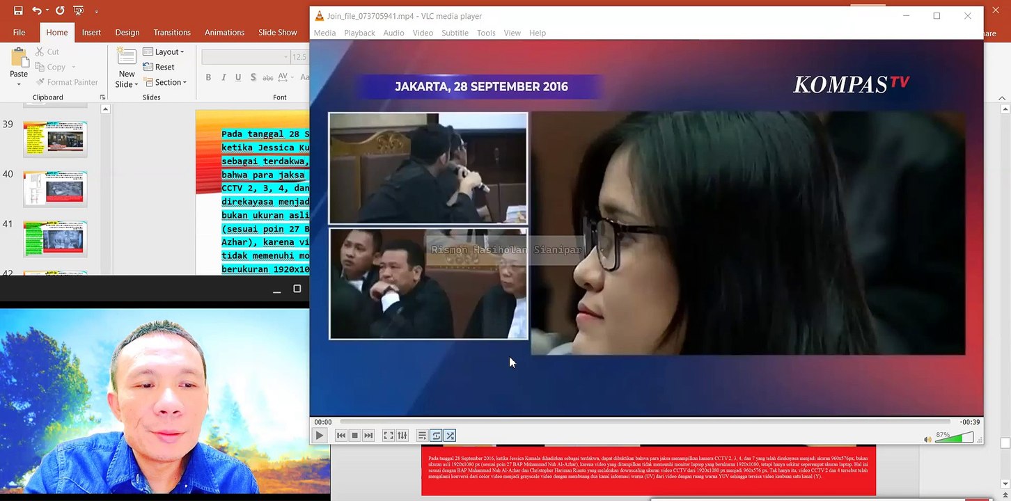Open VLC View menu
Viewport: 1011px width, 501px height.
[x=512, y=33]
